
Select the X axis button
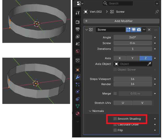coord(120,58)
